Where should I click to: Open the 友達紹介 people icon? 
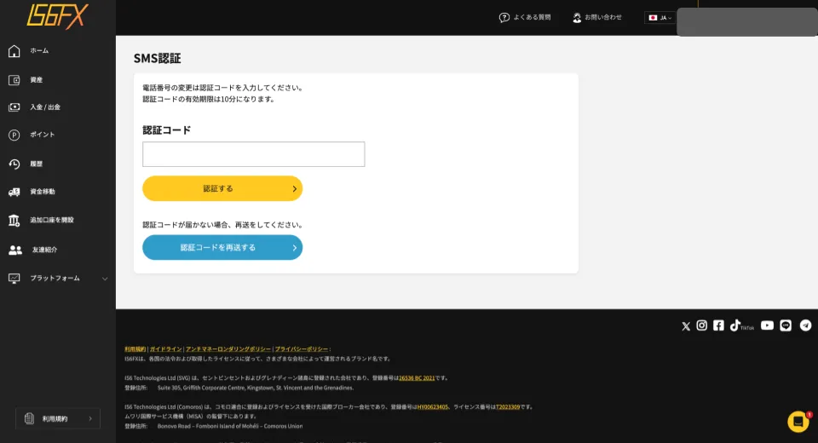(x=15, y=250)
